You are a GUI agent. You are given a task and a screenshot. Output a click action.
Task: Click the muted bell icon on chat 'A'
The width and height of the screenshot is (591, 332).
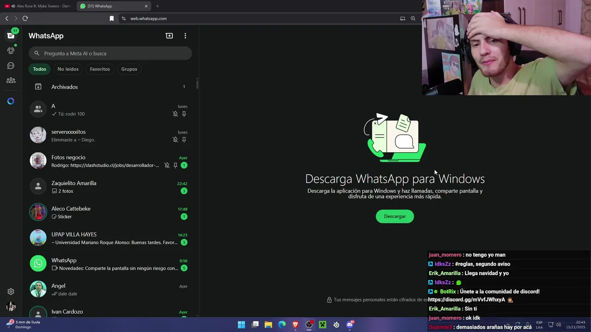175,114
